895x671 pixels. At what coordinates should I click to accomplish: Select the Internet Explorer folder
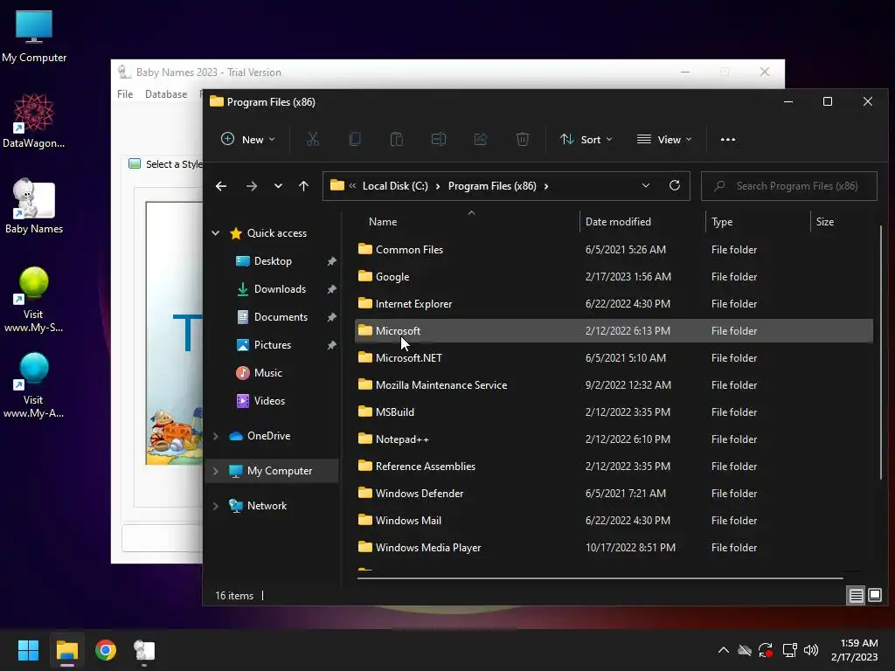click(614, 303)
